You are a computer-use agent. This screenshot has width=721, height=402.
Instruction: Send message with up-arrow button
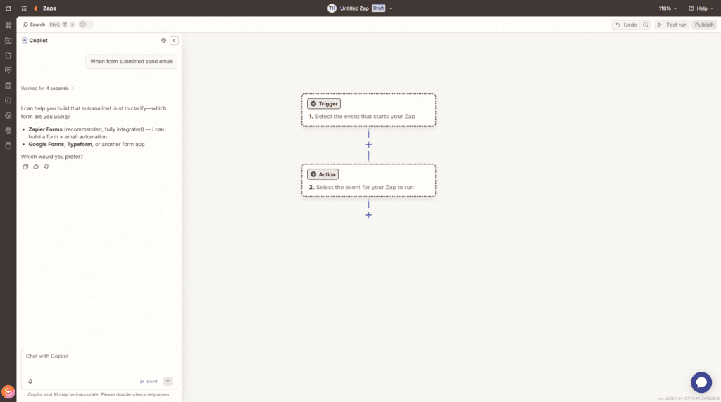(x=168, y=382)
